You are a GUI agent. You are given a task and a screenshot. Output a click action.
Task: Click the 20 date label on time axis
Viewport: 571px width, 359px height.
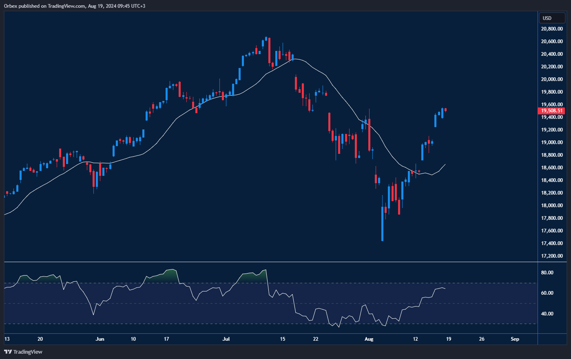point(40,339)
